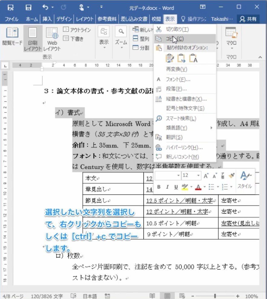Click the Share (共有) button
This screenshot has width=267, height=299.
tap(248, 19)
